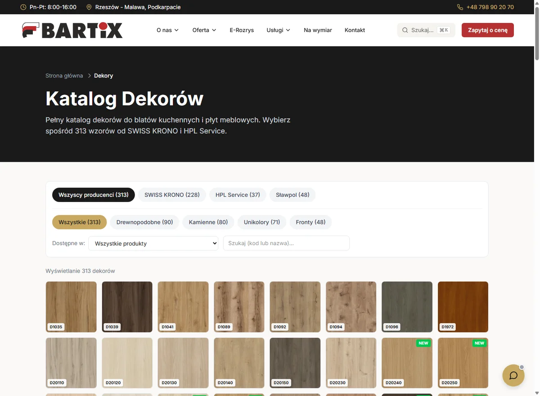Open decor swatch D1041
Viewport: 540px width, 396px height.
click(x=183, y=307)
